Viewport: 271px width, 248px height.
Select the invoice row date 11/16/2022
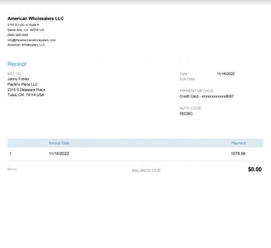(59, 154)
